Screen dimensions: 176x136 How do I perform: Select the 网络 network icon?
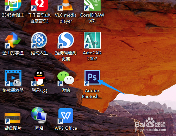pos(39,115)
